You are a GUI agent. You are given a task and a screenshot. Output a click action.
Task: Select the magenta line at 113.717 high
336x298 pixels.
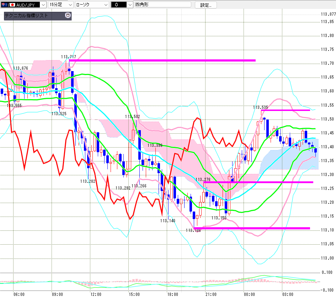coord(162,60)
